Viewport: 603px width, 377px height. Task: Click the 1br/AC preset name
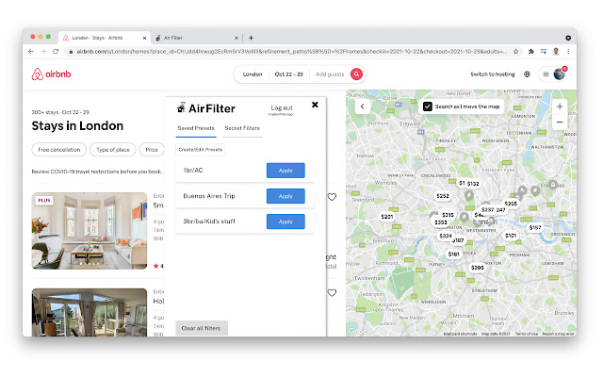[193, 170]
